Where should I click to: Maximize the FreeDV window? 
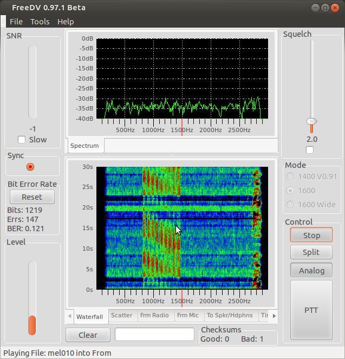pyautogui.click(x=325, y=8)
